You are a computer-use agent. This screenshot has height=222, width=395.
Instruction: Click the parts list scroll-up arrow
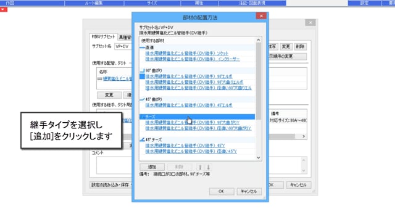(x=259, y=39)
